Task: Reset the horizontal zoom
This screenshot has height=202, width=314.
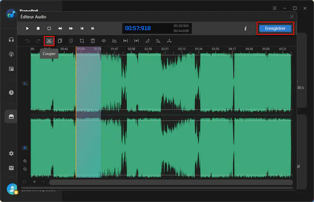Action: coord(24,182)
